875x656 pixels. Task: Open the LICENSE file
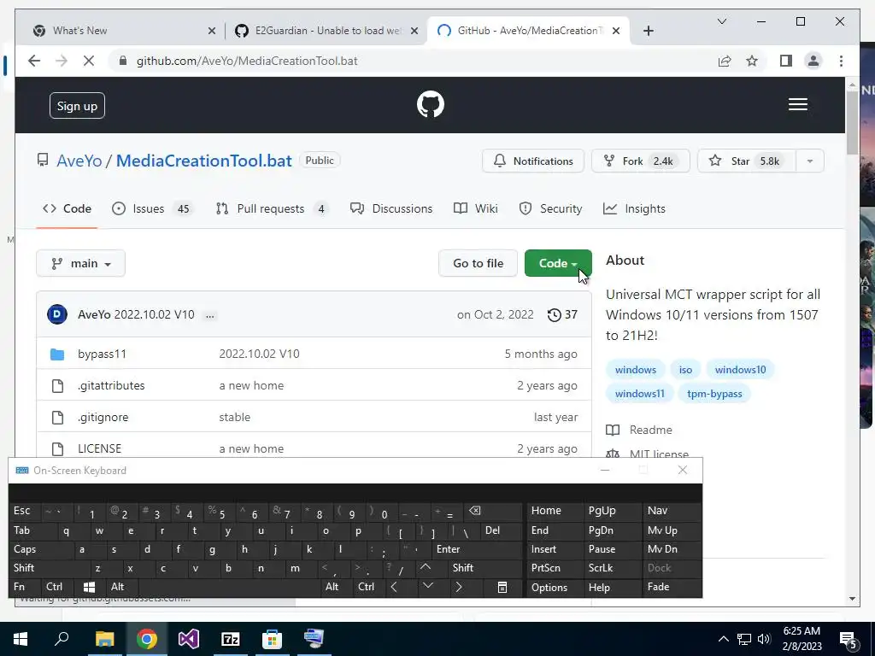pyautogui.click(x=99, y=448)
